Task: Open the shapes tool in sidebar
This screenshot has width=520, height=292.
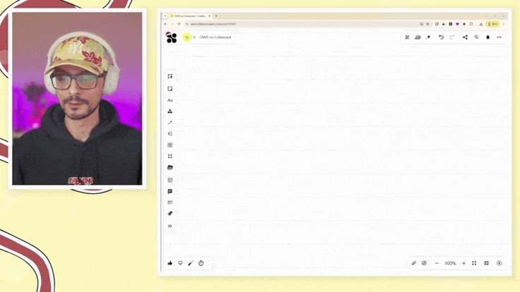Action: 170,111
